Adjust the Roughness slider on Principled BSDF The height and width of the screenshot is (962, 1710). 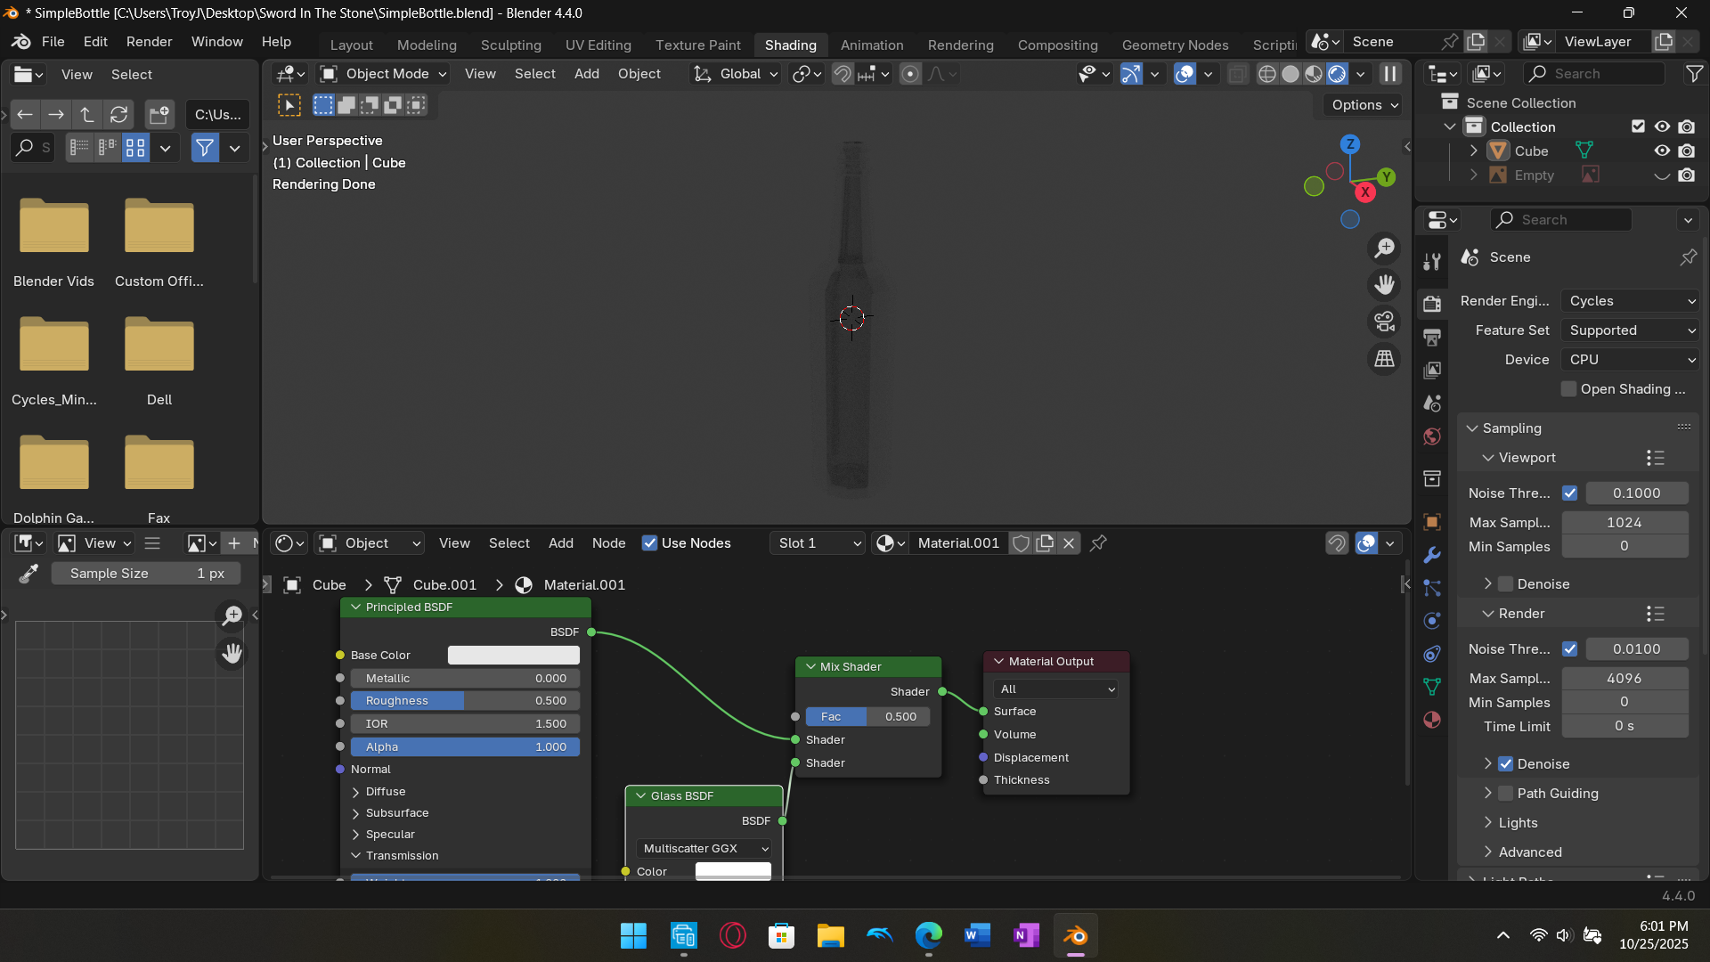click(465, 701)
